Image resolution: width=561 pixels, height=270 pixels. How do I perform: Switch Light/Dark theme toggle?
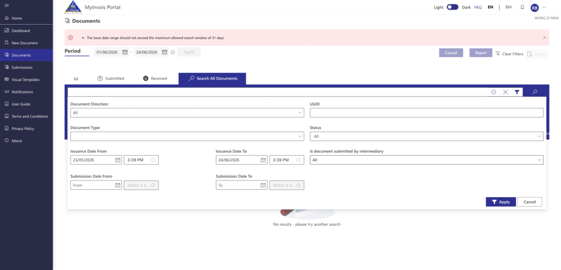tap(452, 7)
